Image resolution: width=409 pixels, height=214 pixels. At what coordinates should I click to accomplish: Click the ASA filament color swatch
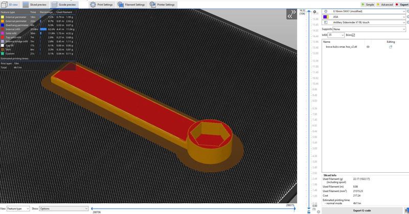coord(326,17)
